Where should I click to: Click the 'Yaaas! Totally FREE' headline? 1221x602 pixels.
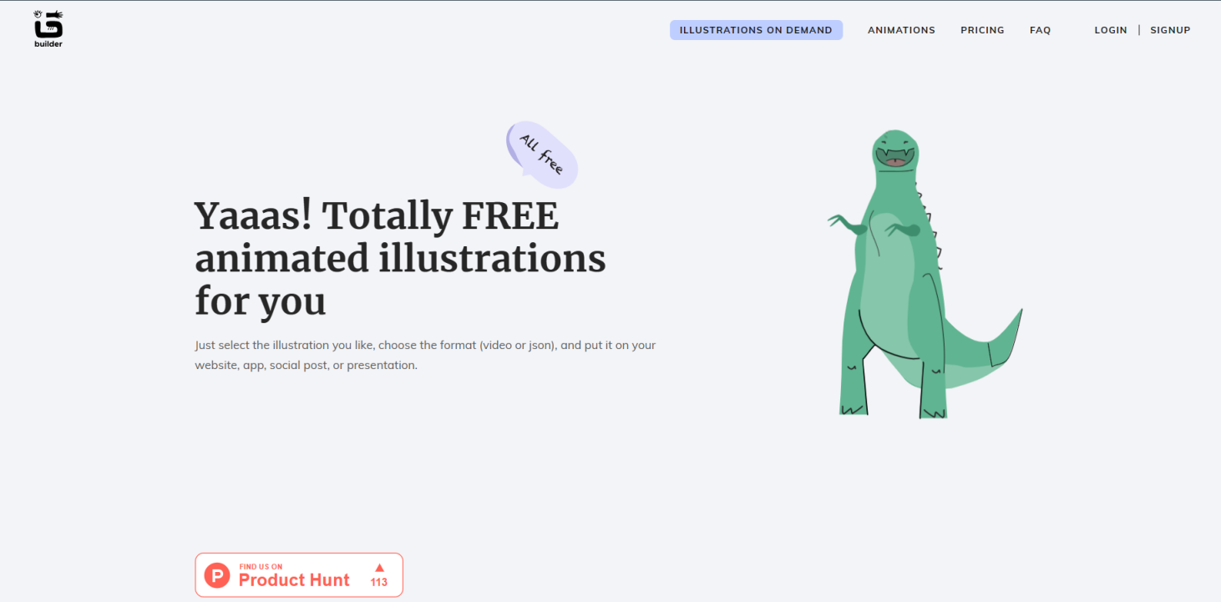pyautogui.click(x=376, y=215)
